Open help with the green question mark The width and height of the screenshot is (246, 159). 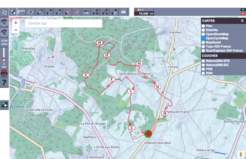(4, 82)
